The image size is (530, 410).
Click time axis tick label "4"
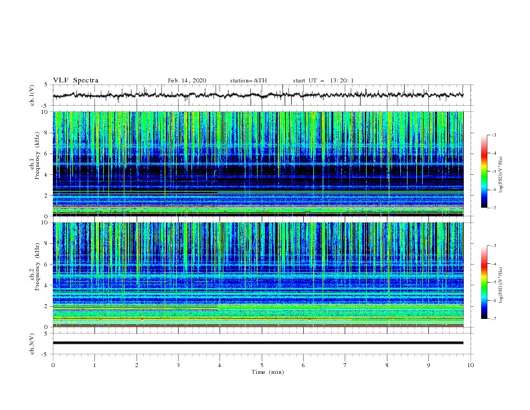219,365
